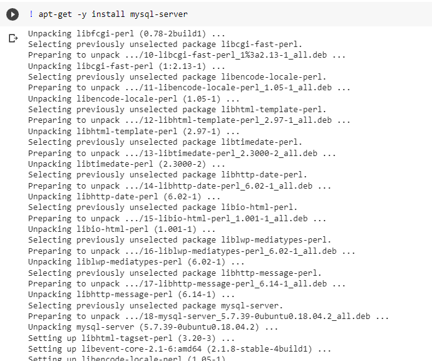Viewport: 432px width, 361px height.
Task: Click the exclamation mark shell prefix
Action: pyautogui.click(x=31, y=14)
